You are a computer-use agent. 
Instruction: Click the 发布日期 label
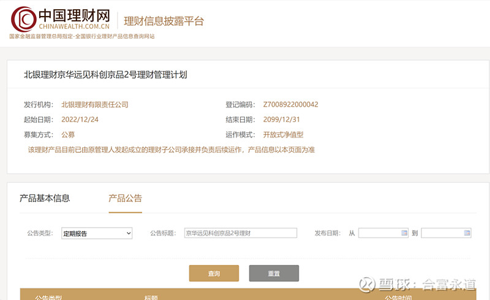click(327, 233)
